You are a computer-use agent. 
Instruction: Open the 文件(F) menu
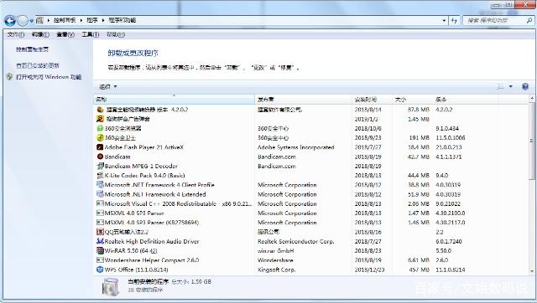click(16, 34)
